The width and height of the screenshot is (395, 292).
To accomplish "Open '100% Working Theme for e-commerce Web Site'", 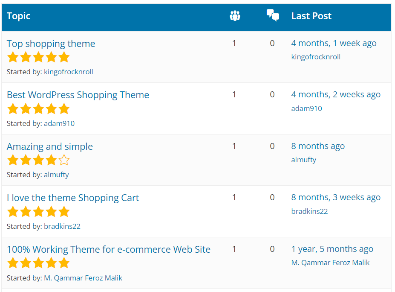I will click(109, 249).
